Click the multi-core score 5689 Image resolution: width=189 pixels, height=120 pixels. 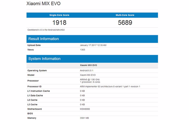point(125,23)
